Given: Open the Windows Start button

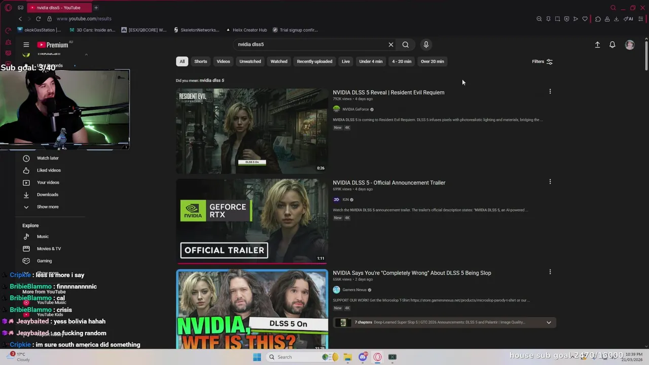Looking at the screenshot, I should point(257,357).
